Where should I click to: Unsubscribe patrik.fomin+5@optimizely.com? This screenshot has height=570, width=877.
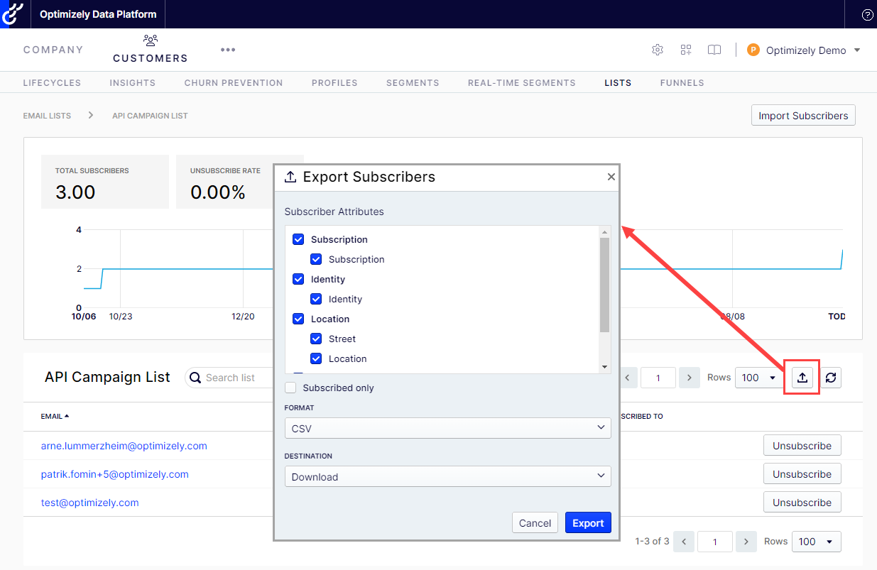(802, 474)
